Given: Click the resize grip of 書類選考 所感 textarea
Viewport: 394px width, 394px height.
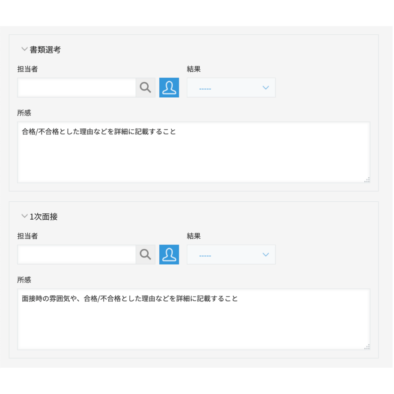Looking at the screenshot, I should coord(367,180).
